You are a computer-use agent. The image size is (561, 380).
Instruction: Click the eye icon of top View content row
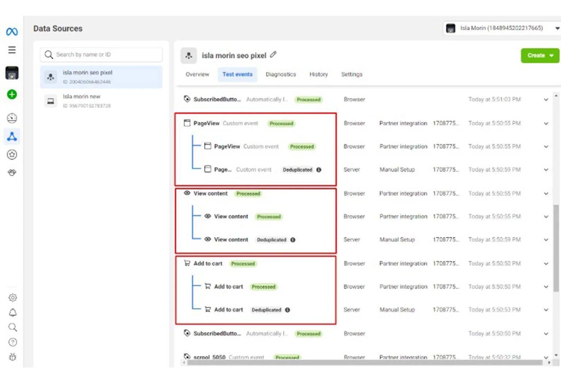pyautogui.click(x=187, y=193)
